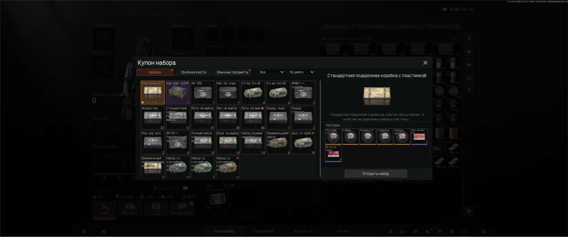Switch to the Пробная карта tab
This screenshot has height=237, width=568.
coord(193,72)
